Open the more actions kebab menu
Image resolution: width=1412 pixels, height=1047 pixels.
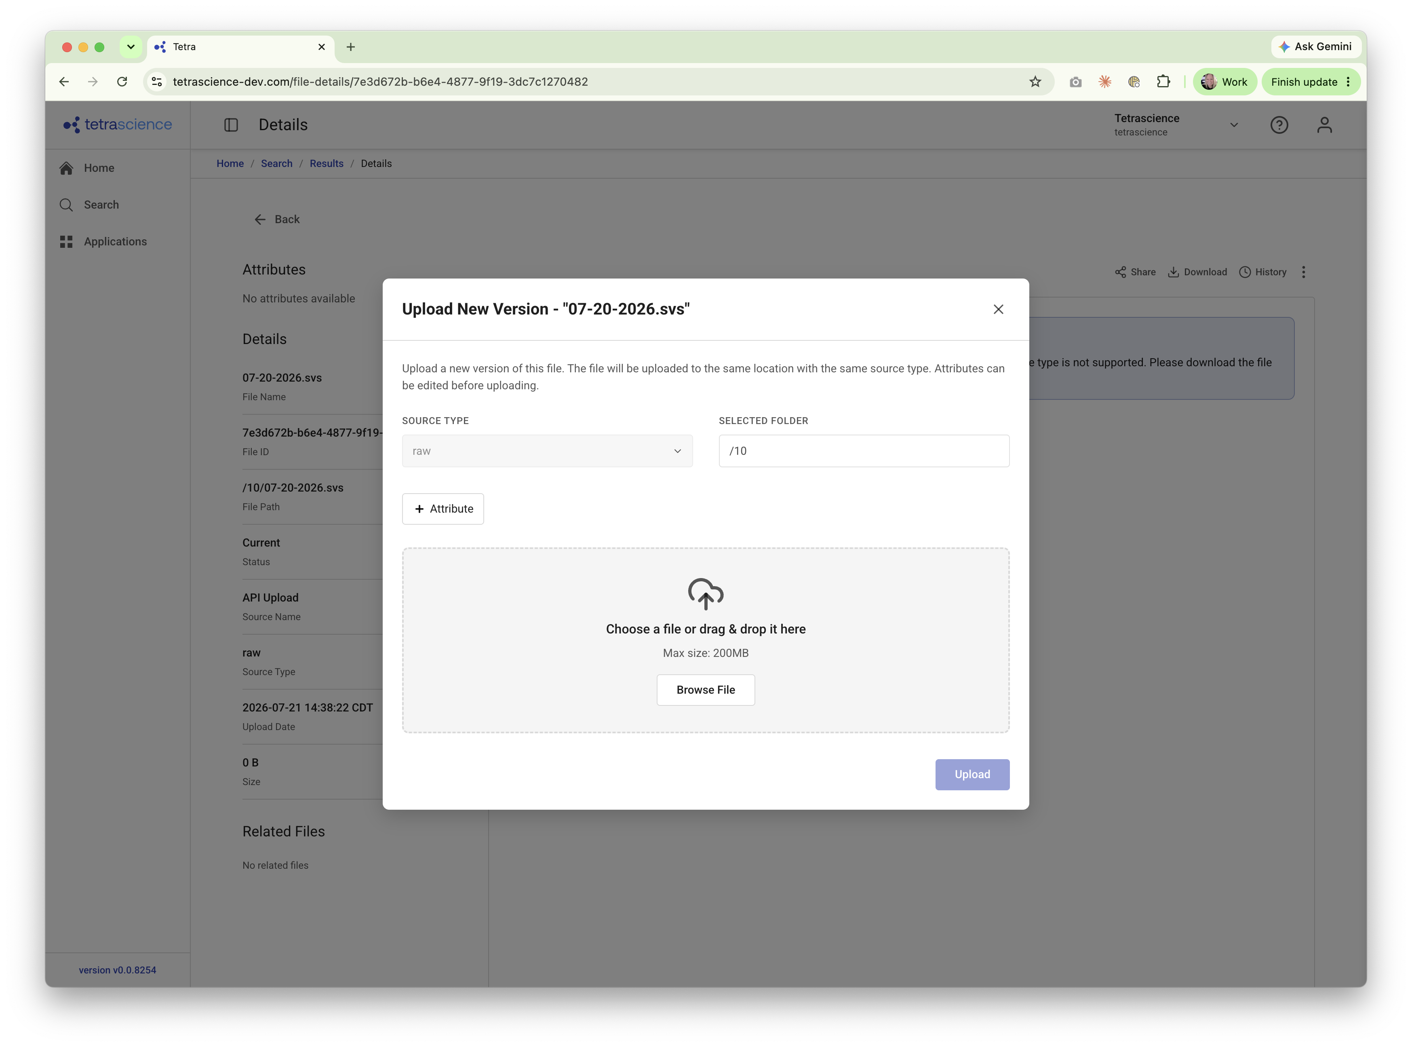click(1303, 272)
